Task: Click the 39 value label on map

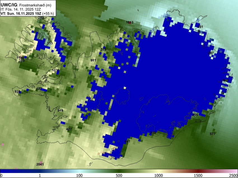Action: click(222, 93)
